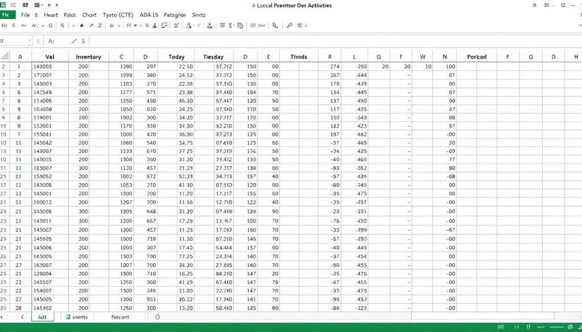Click the formula bar input area
The width and height of the screenshot is (582, 332).
tap(334, 41)
